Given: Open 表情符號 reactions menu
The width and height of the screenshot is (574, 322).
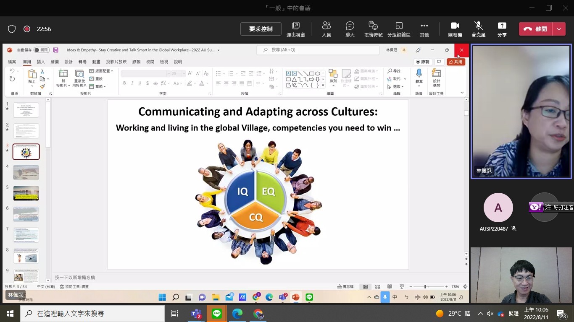Looking at the screenshot, I should [373, 29].
